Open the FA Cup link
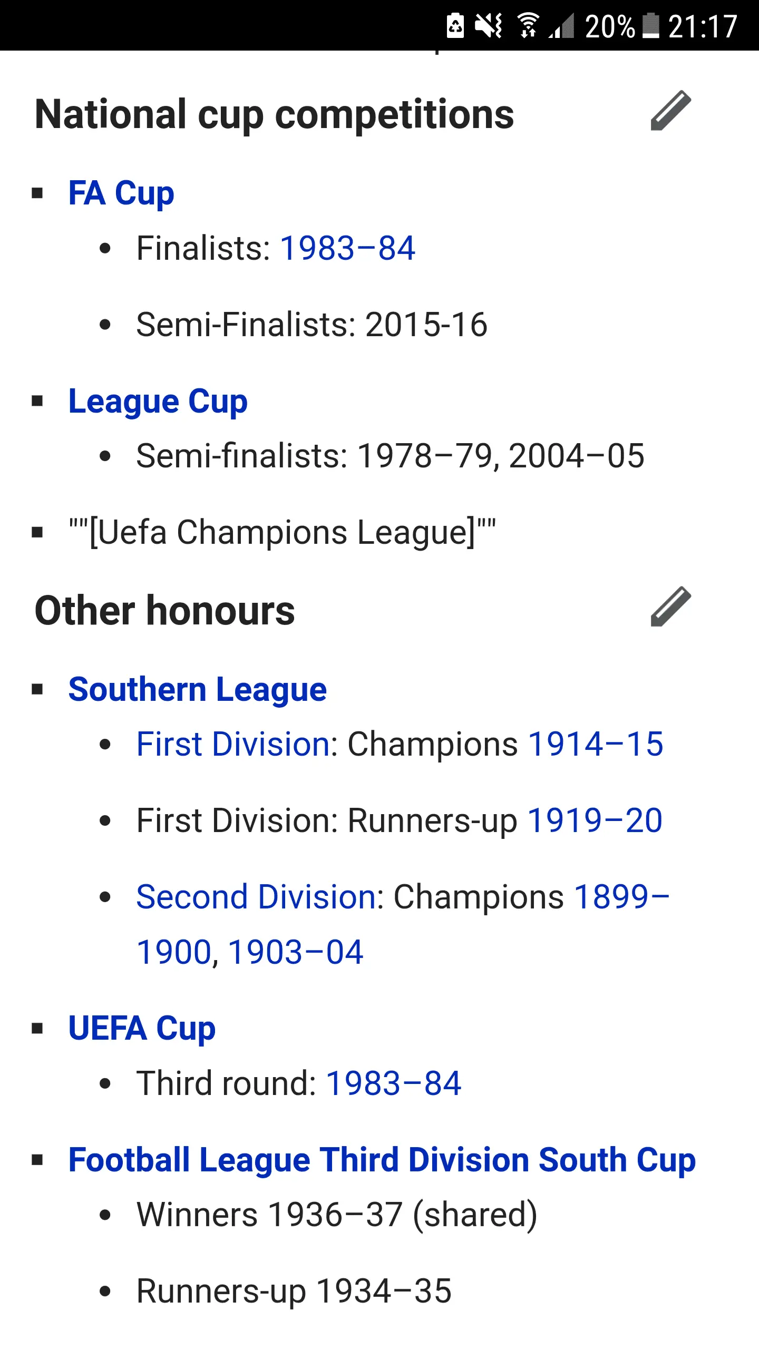Screen dimensions: 759x1349 tap(121, 193)
